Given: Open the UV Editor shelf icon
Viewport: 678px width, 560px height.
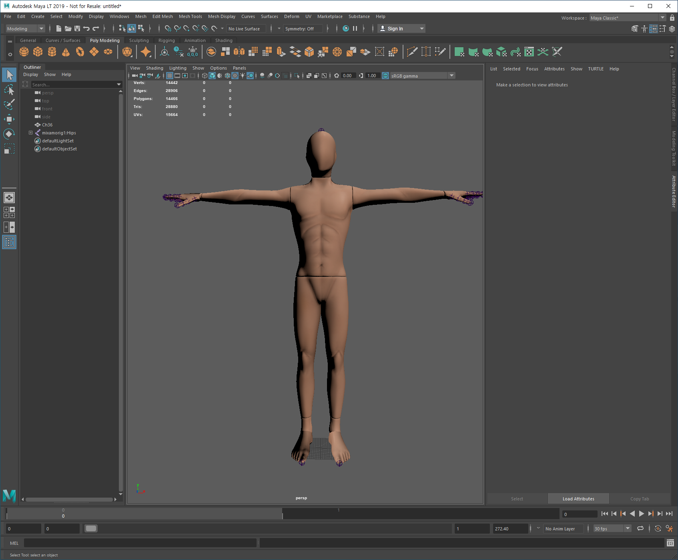Looking at the screenshot, I should tap(529, 52).
